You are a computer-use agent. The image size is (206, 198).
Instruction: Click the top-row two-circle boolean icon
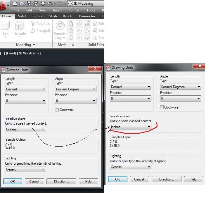(79, 24)
